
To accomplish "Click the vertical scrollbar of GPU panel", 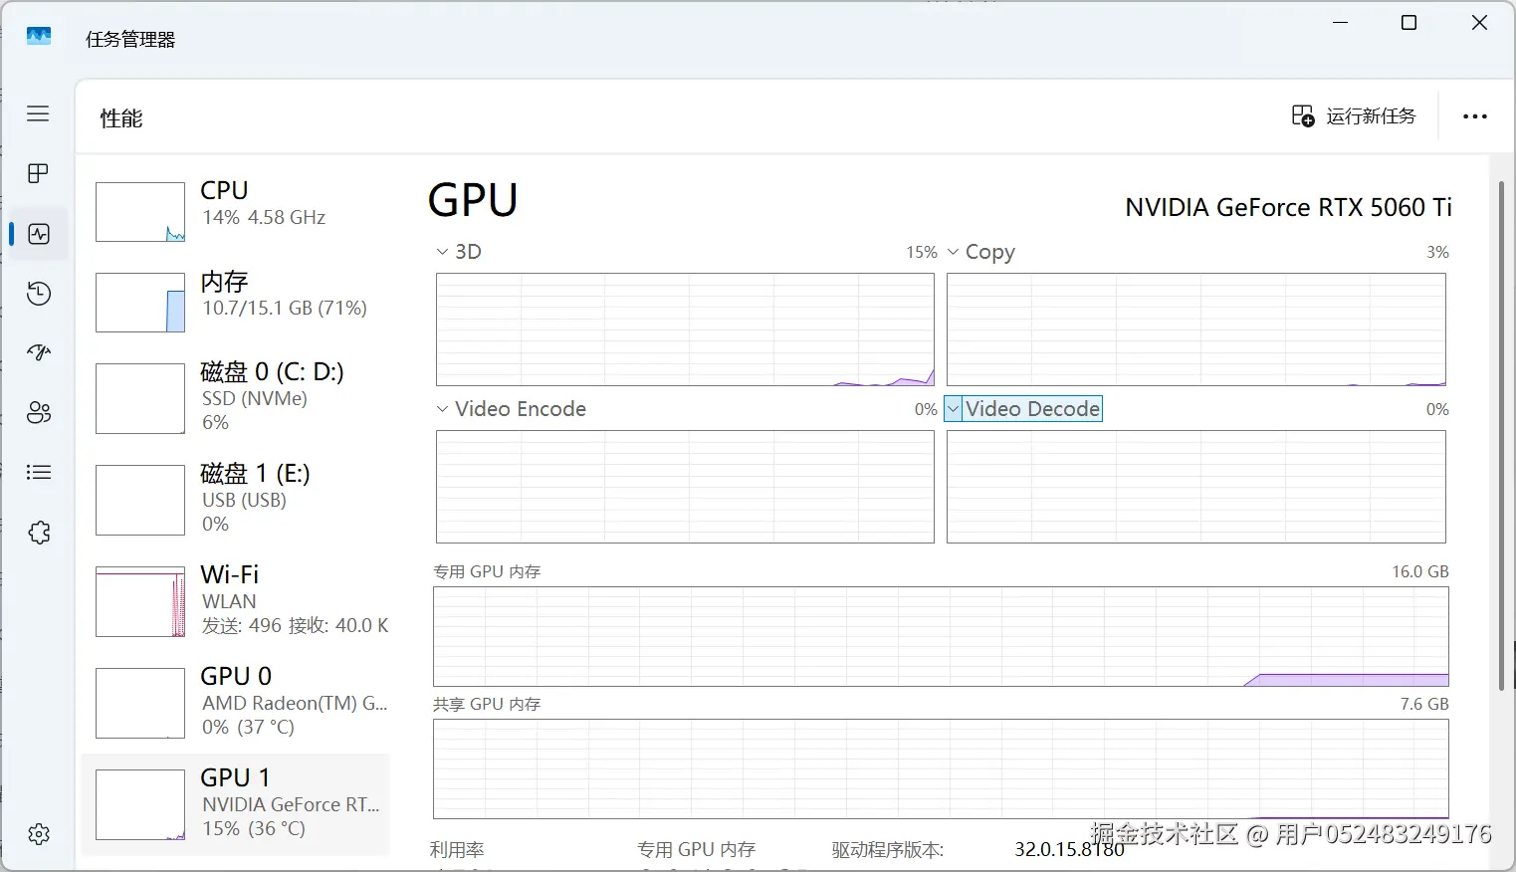I will (x=1502, y=435).
